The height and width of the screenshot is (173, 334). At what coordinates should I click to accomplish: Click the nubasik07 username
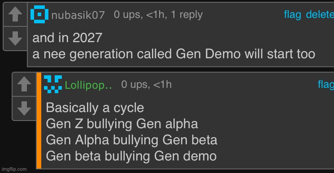tap(78, 15)
